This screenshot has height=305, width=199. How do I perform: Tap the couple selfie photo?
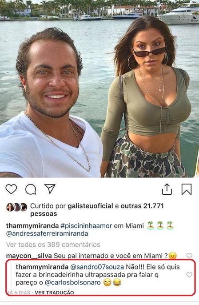pos(99,89)
